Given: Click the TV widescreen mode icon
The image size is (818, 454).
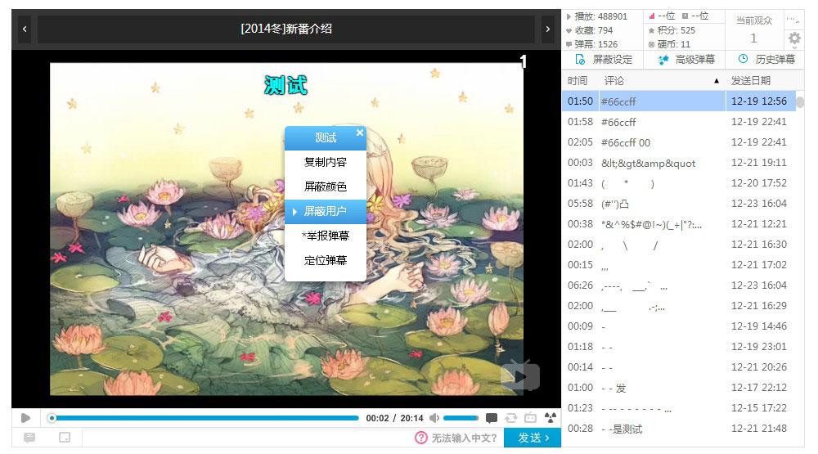Looking at the screenshot, I should point(531,418).
